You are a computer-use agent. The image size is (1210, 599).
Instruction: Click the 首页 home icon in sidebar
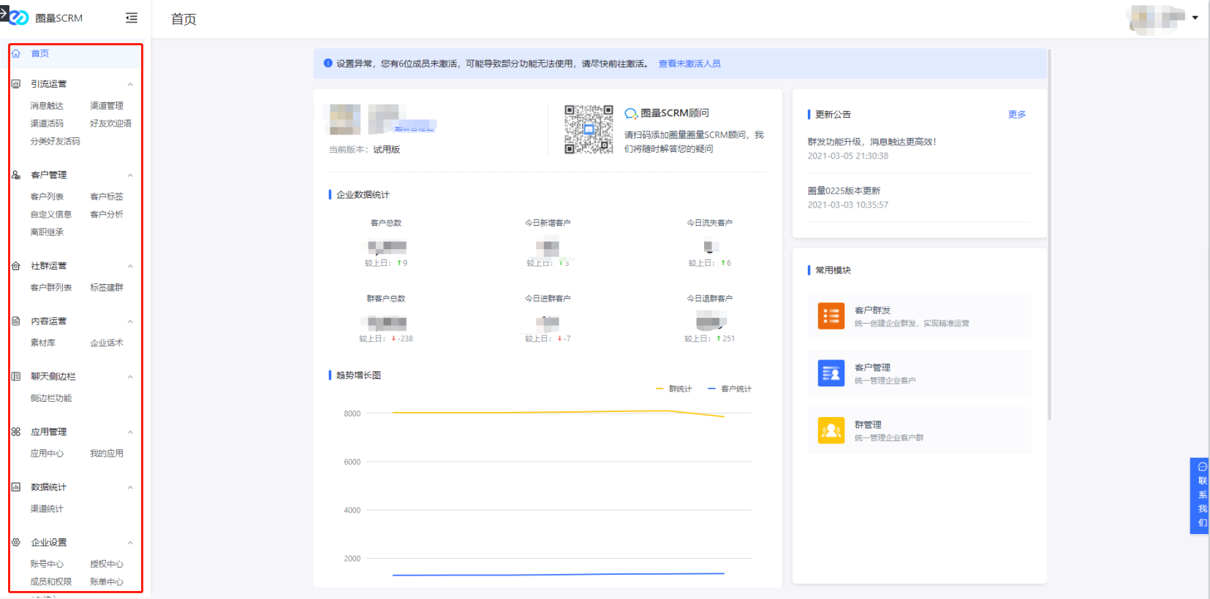pos(16,53)
